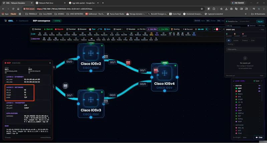Open the Boot Seq tool

52,34
